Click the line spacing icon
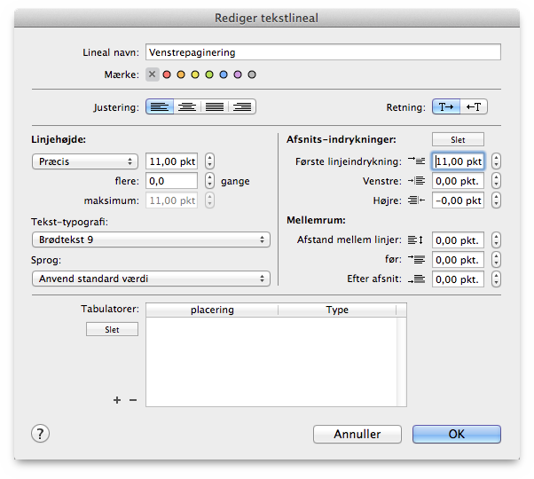 415,240
